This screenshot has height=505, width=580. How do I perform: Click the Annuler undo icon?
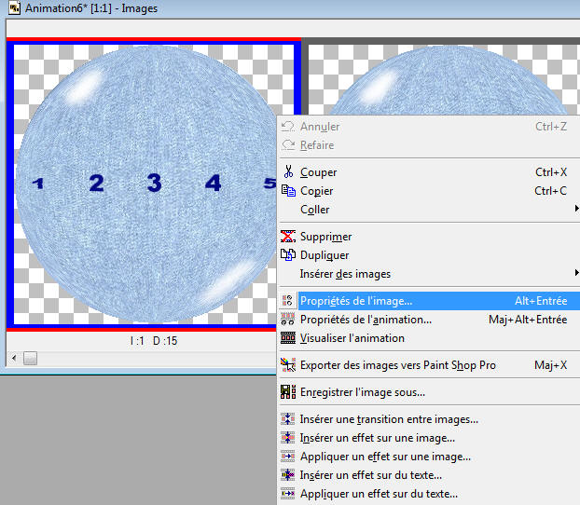[288, 127]
